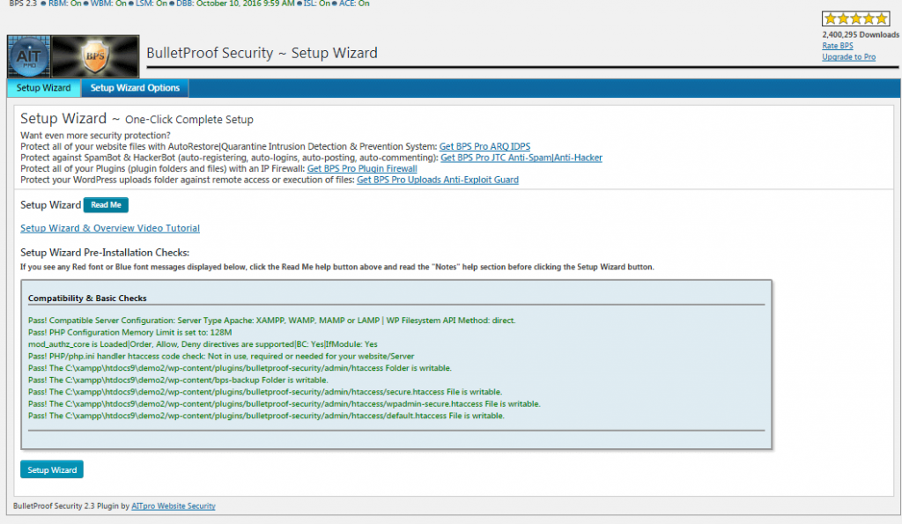Screen dimensions: 902x524
Task: Click the 'mod_authz_core is Loaded' line
Action: point(203,344)
